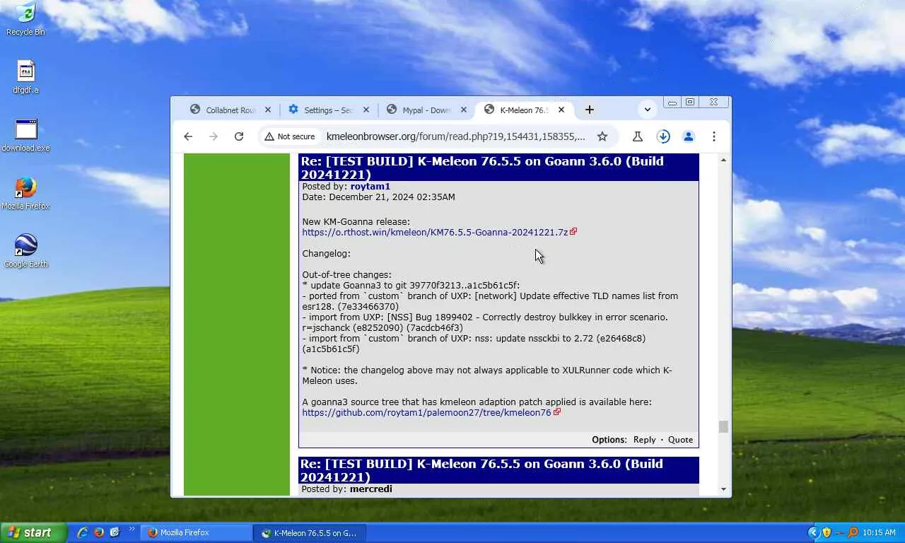Click the 'New KM-Goanna release:' text

[x=356, y=222]
